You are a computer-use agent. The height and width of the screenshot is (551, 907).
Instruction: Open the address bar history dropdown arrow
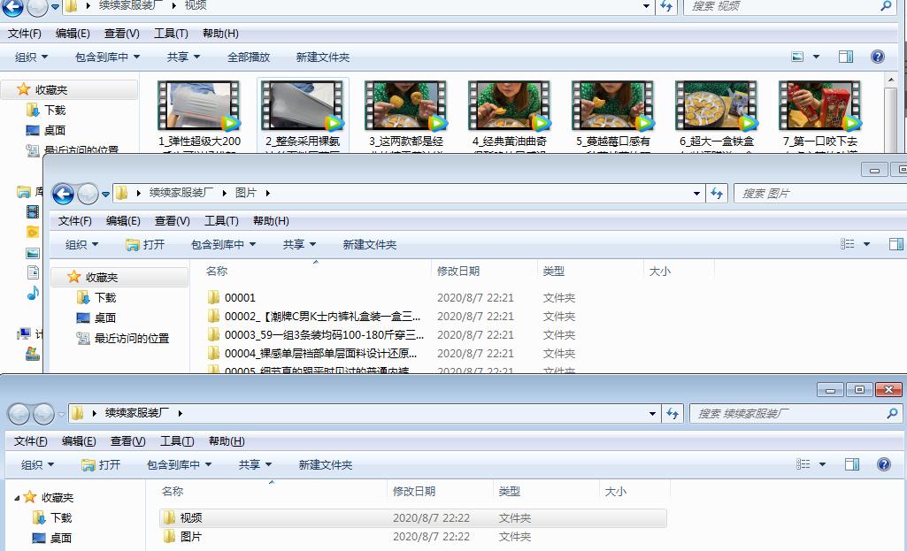(646, 6)
